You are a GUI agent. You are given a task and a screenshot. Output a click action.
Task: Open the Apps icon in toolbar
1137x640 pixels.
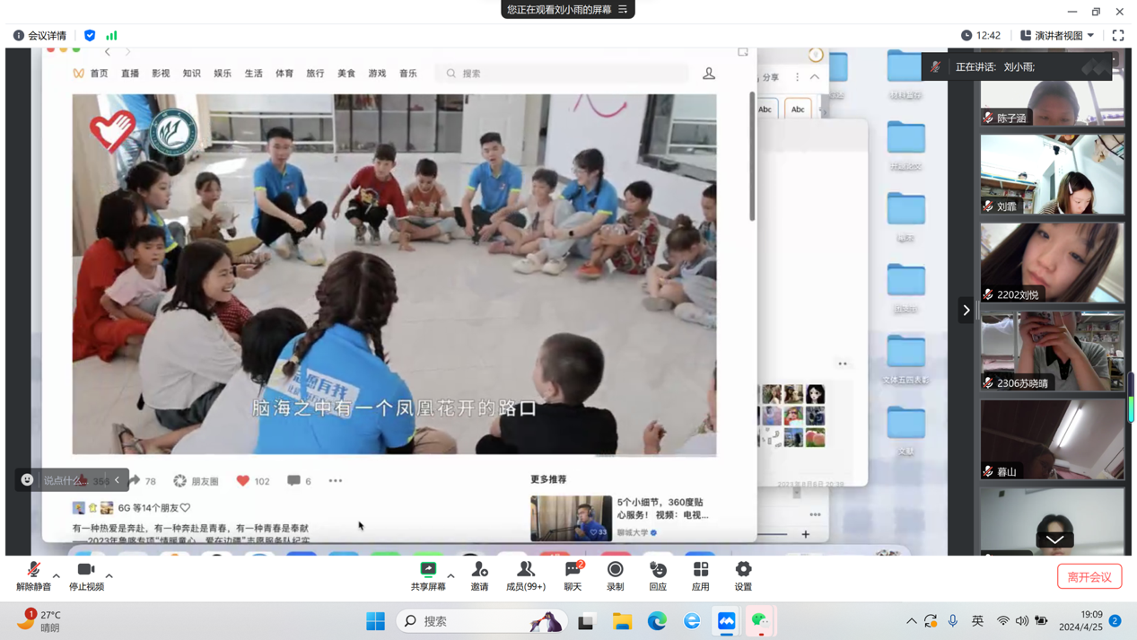pos(700,570)
